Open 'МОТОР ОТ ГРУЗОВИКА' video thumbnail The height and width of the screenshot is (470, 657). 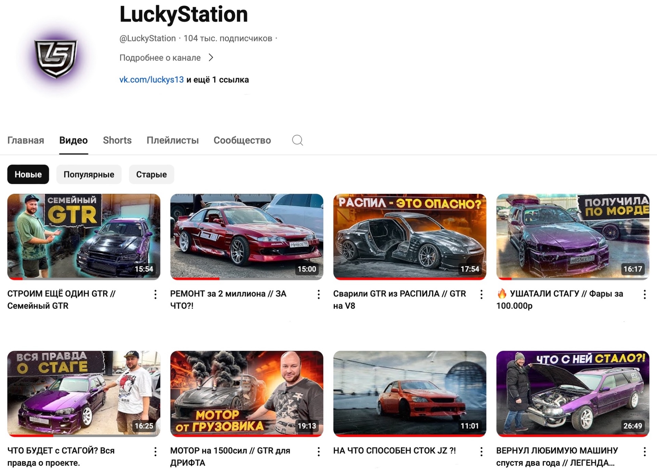[247, 394]
